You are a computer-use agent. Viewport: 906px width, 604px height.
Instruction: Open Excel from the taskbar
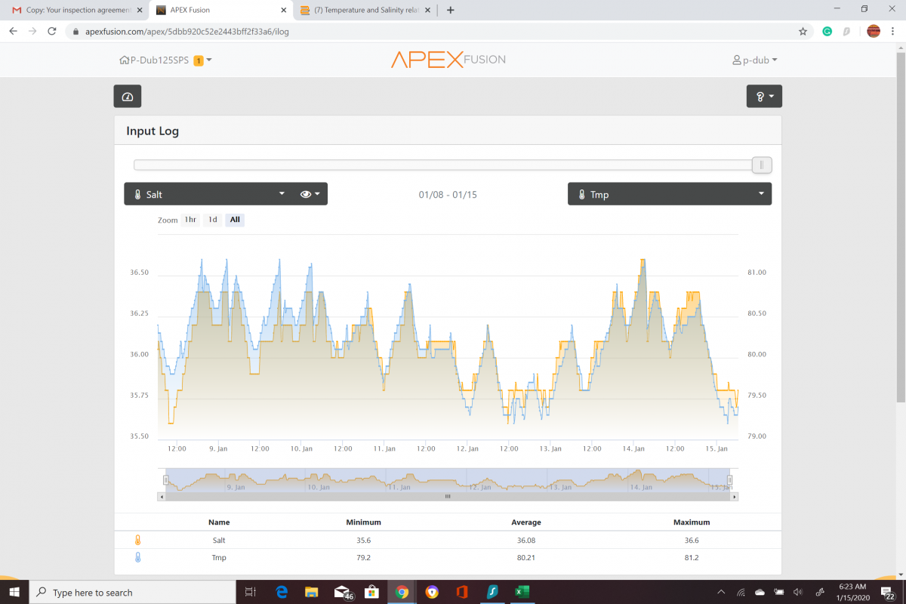(x=522, y=592)
